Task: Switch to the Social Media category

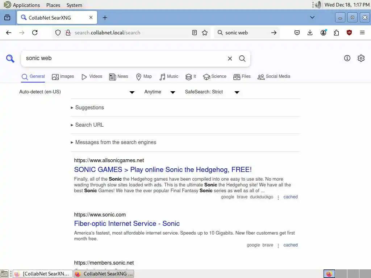Action: [x=274, y=77]
